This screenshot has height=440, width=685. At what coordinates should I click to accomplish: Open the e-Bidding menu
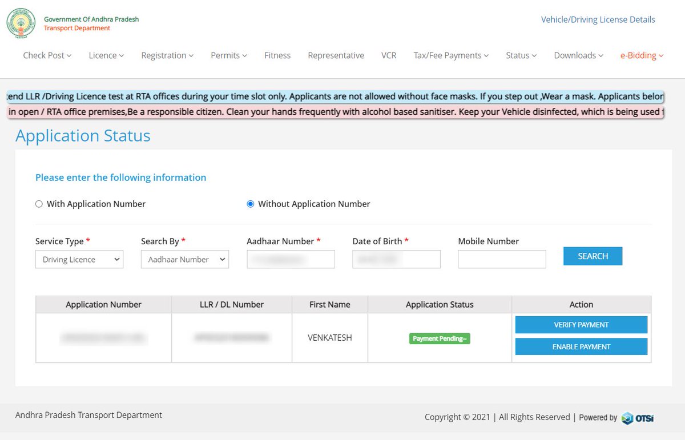642,55
